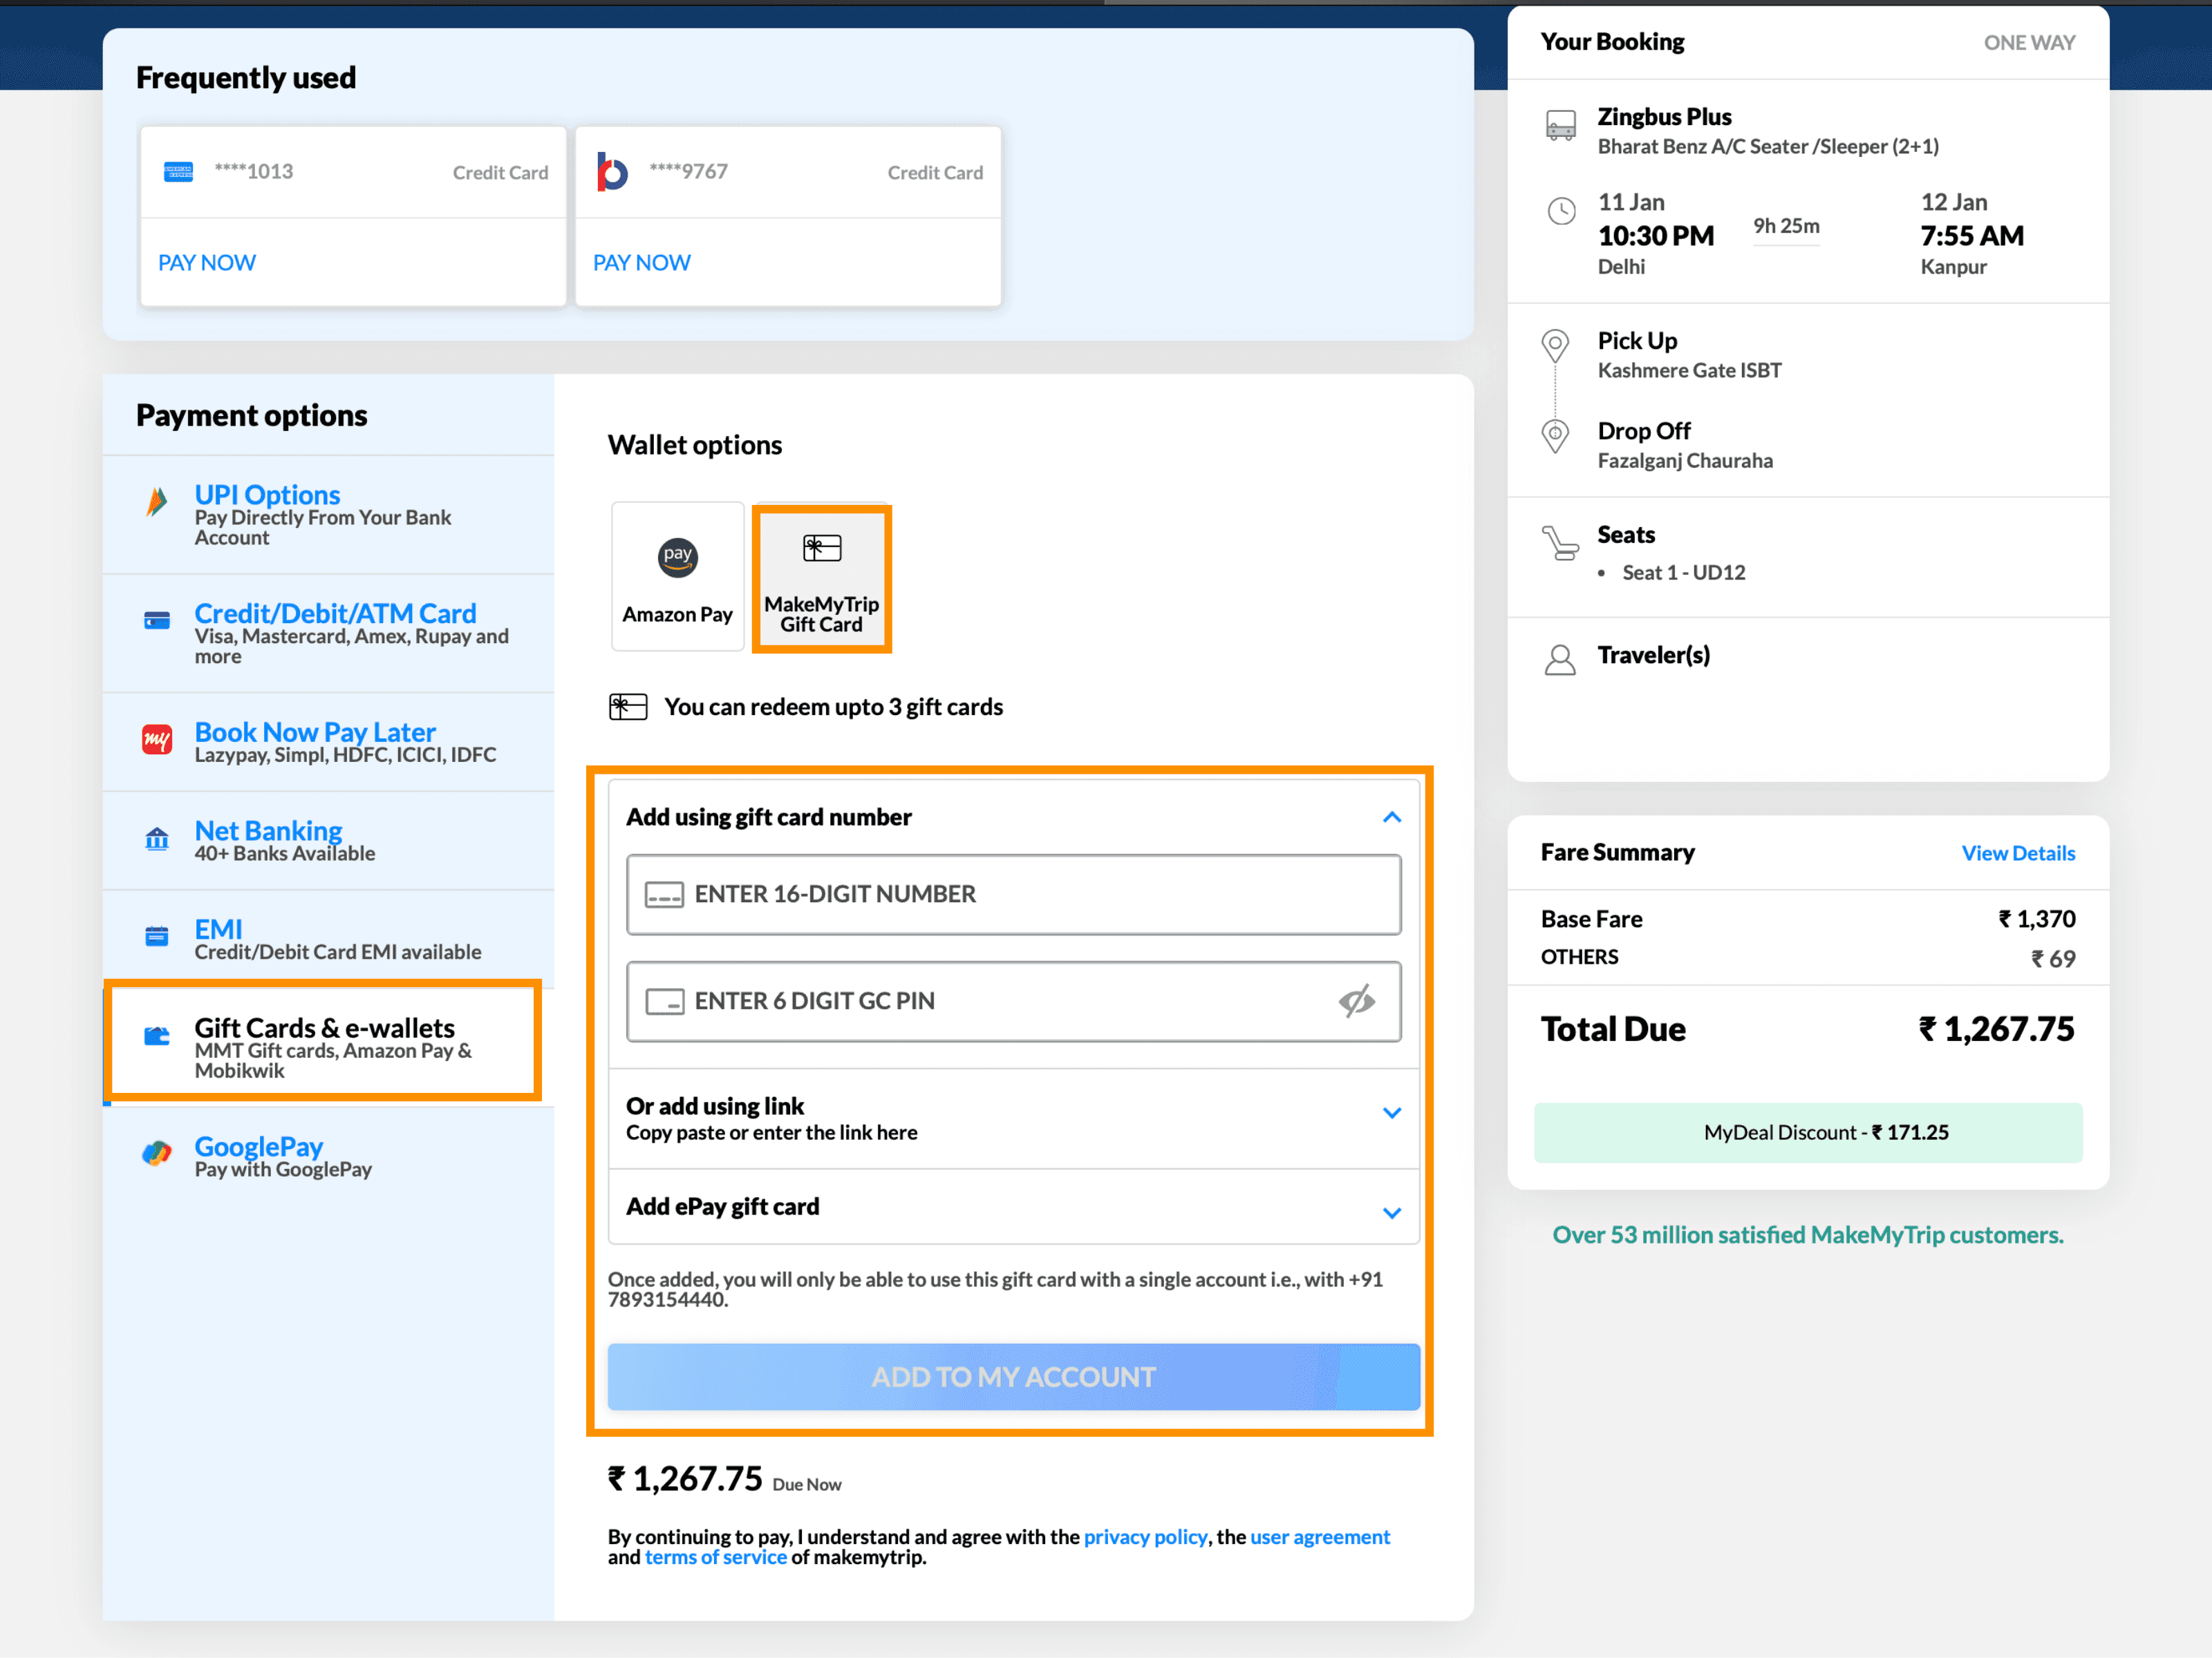Expand 'Add ePay gift card' section
This screenshot has height=1658, width=2212.
tap(1392, 1213)
